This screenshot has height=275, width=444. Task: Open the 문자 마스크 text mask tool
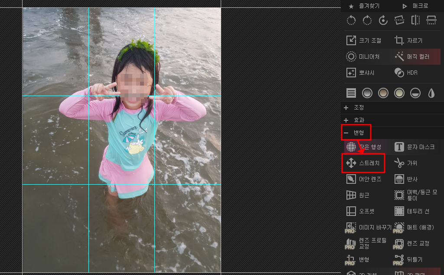click(415, 147)
